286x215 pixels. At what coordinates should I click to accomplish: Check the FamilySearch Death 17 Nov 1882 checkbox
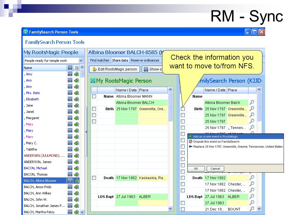[x=183, y=178]
